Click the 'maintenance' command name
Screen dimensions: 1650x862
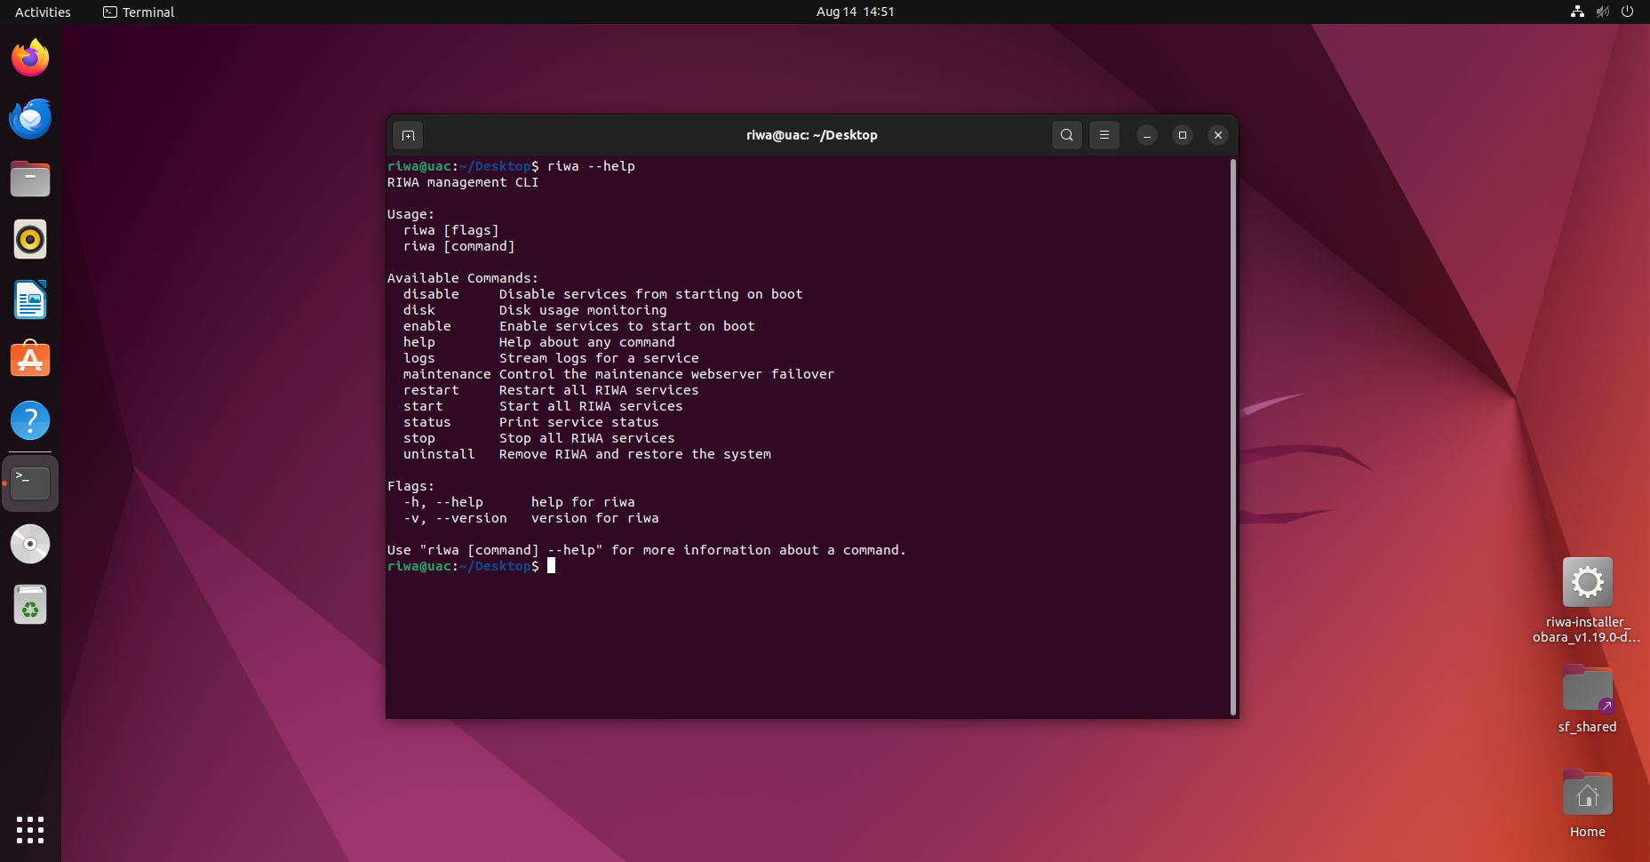(447, 374)
